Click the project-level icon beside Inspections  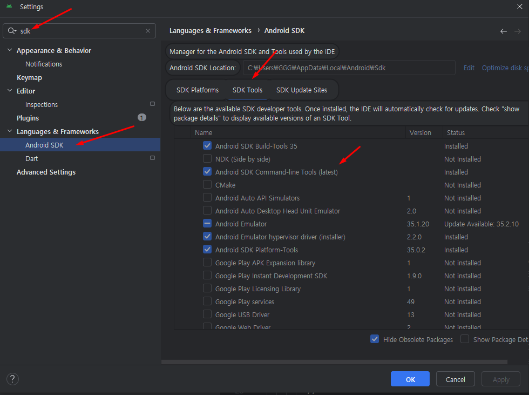click(x=152, y=104)
